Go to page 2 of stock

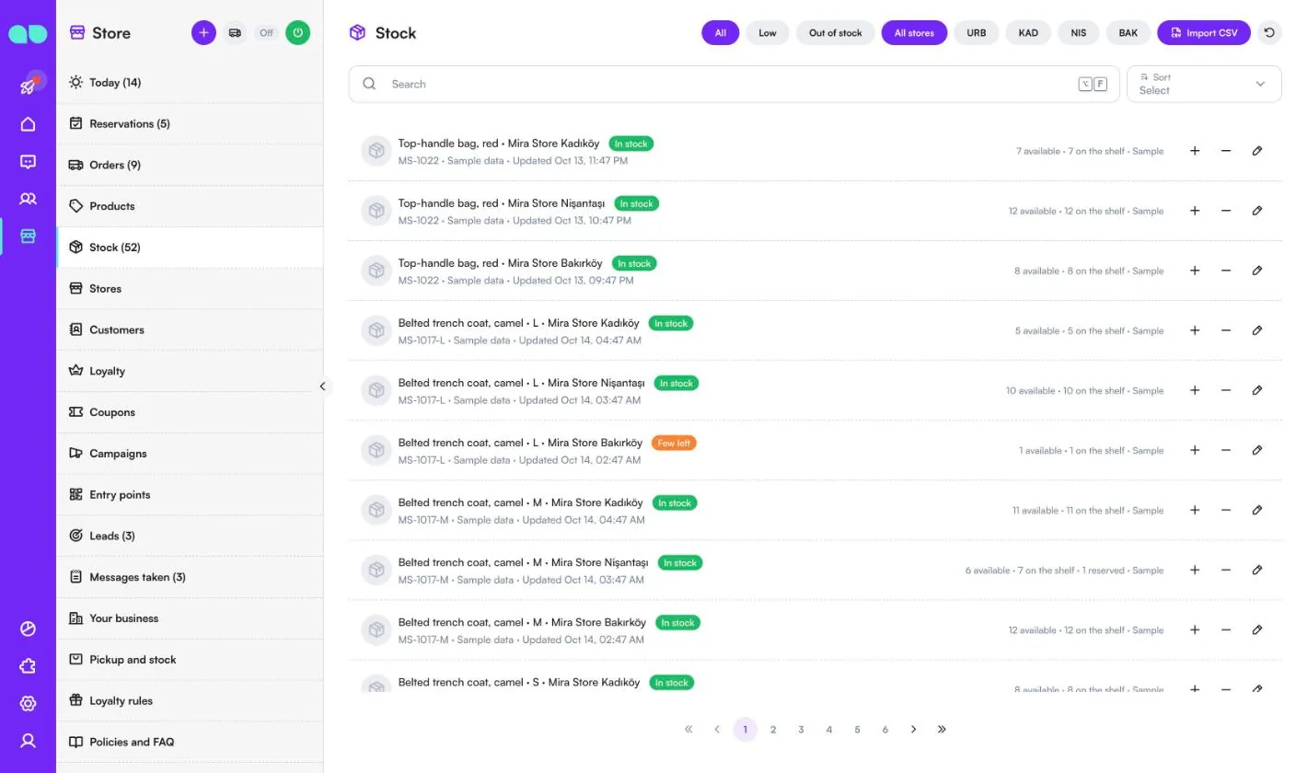coord(773,730)
